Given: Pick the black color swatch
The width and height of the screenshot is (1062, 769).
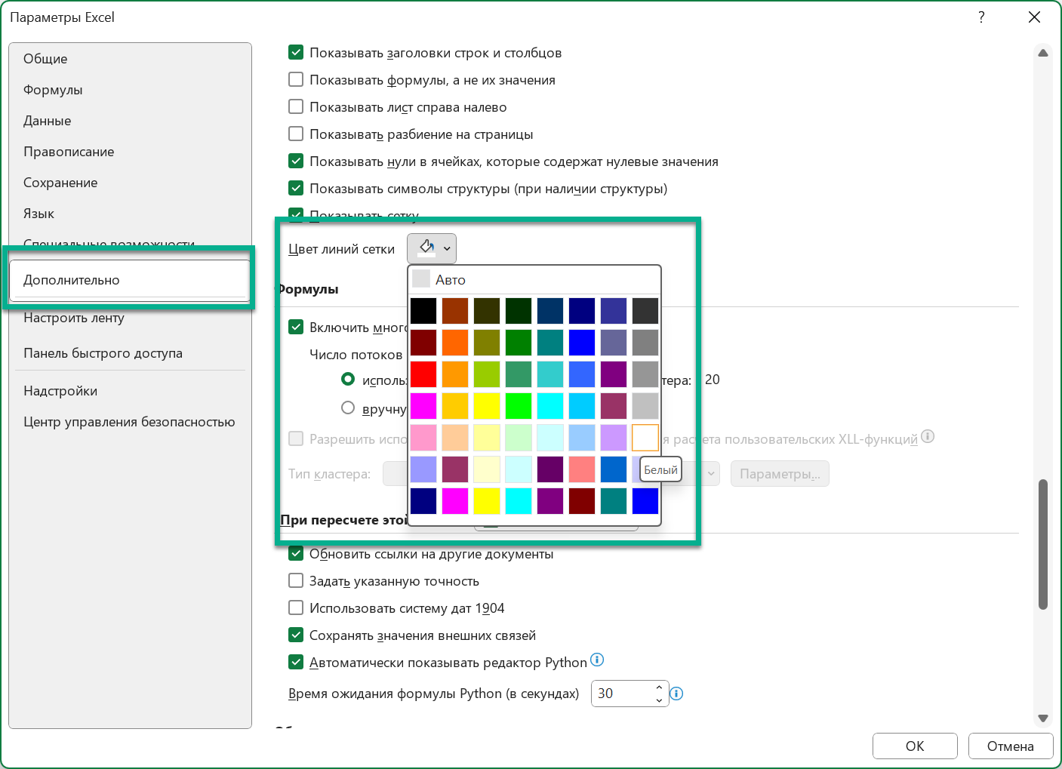Looking at the screenshot, I should coord(423,311).
